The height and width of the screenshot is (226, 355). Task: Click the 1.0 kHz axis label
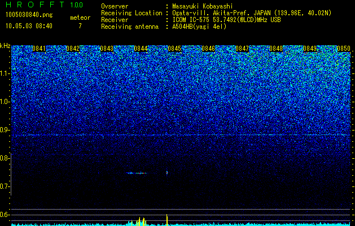pos(4,102)
